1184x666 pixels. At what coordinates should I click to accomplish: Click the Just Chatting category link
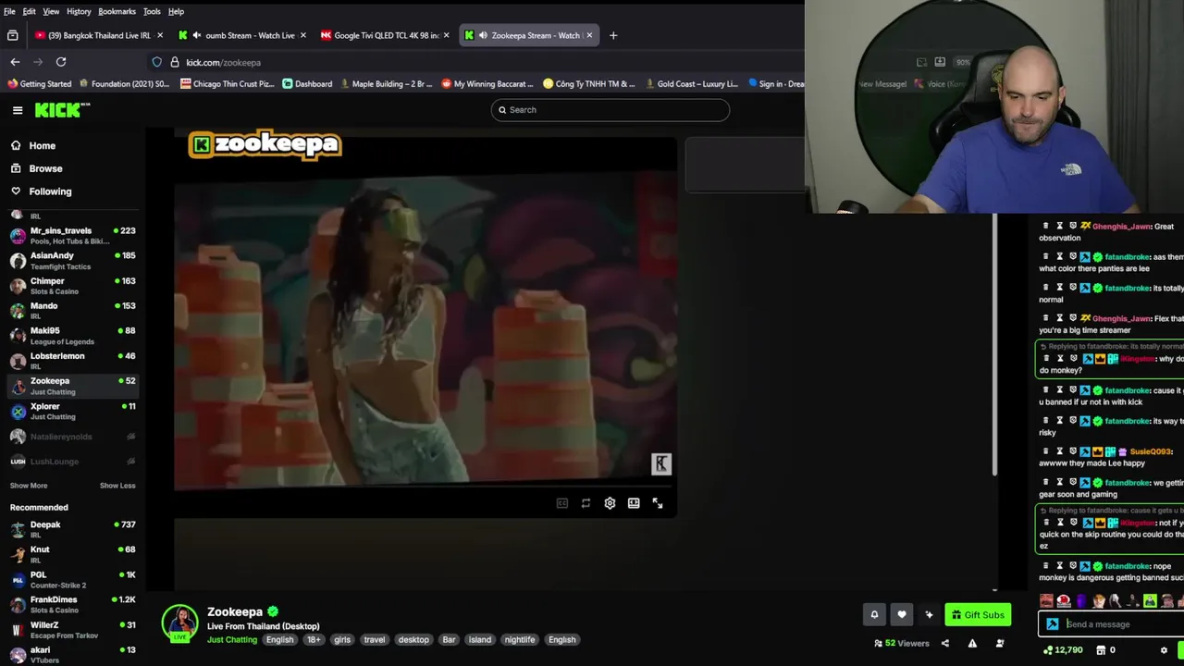point(232,640)
